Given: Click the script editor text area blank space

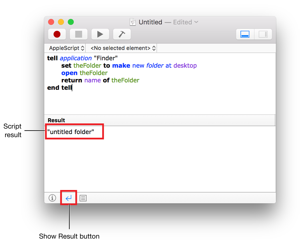Looking at the screenshot, I should pos(160,102).
